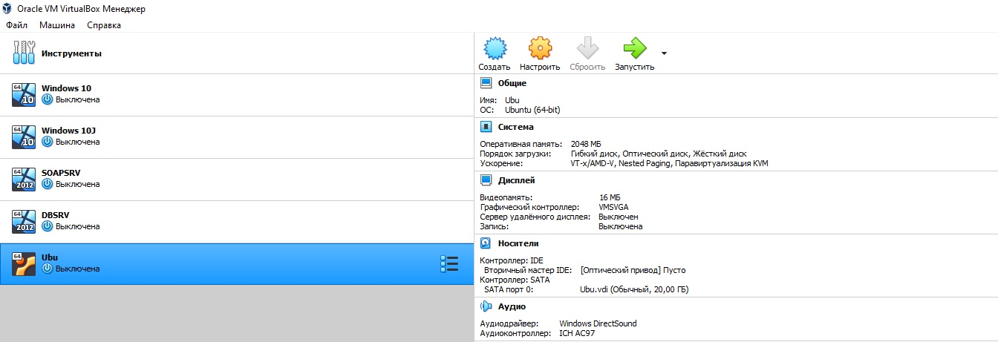Click the 'Контроллер: SATA' label

[x=515, y=280]
